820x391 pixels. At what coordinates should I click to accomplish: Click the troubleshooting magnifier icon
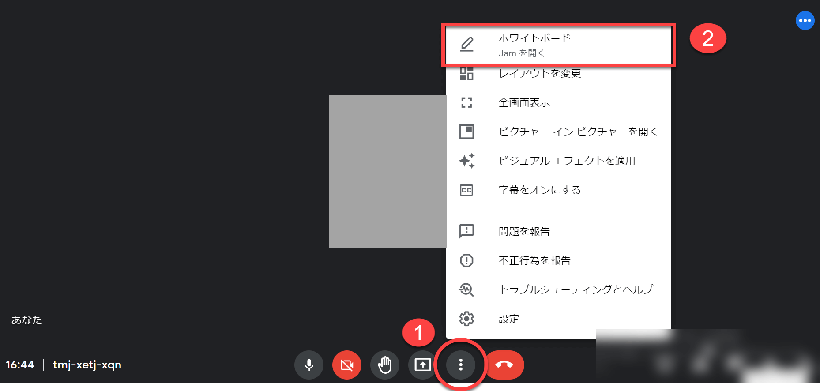tap(466, 289)
